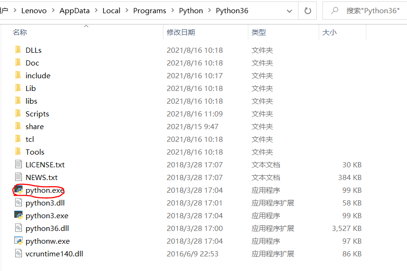407x271 pixels.
Task: Click the share folder icon
Action: tap(18, 126)
